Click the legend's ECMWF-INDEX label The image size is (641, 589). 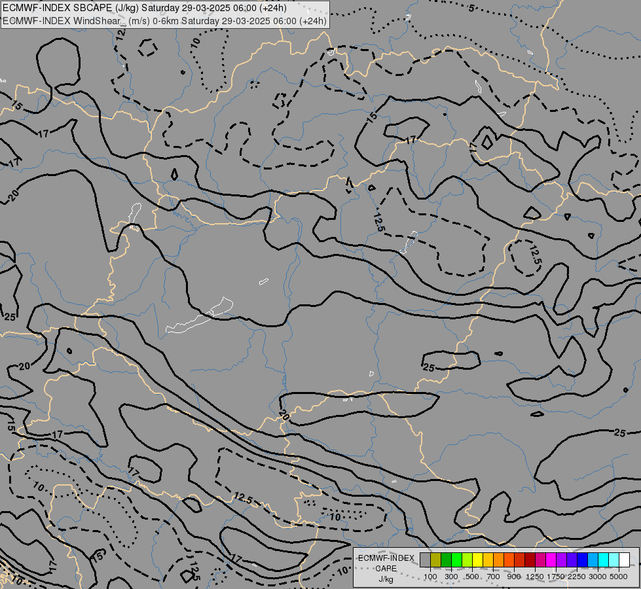[x=386, y=558]
